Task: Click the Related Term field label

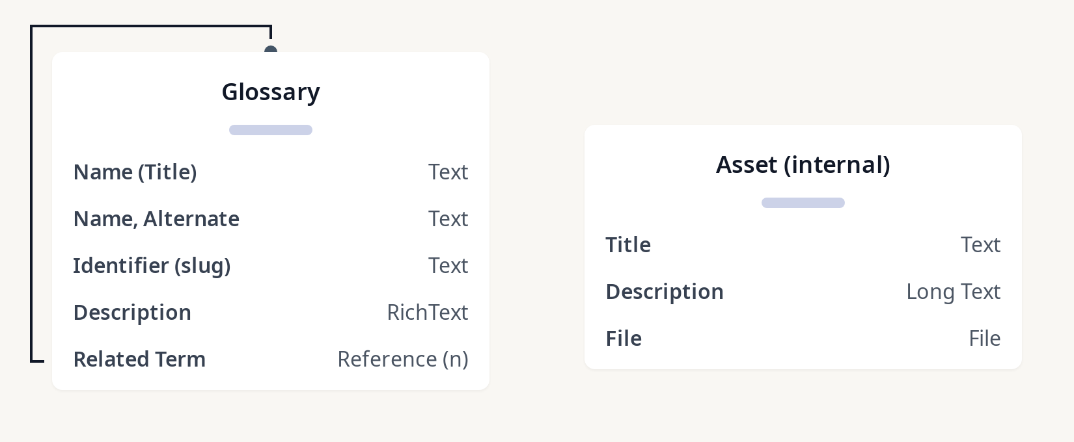Action: 139,359
